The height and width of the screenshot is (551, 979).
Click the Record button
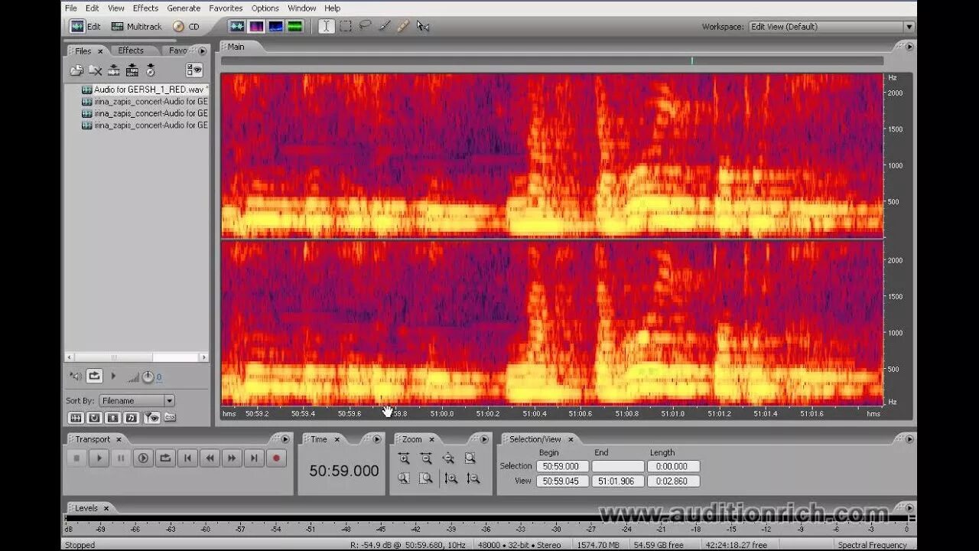point(276,458)
